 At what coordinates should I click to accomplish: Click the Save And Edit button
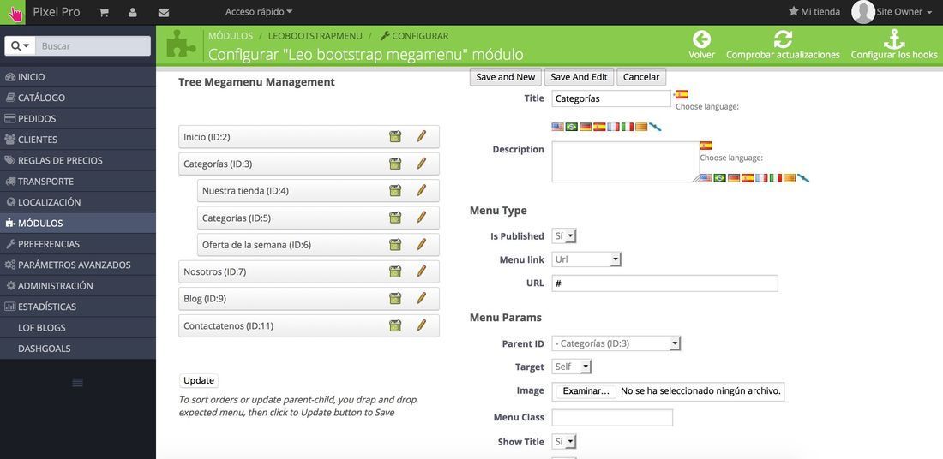click(579, 77)
